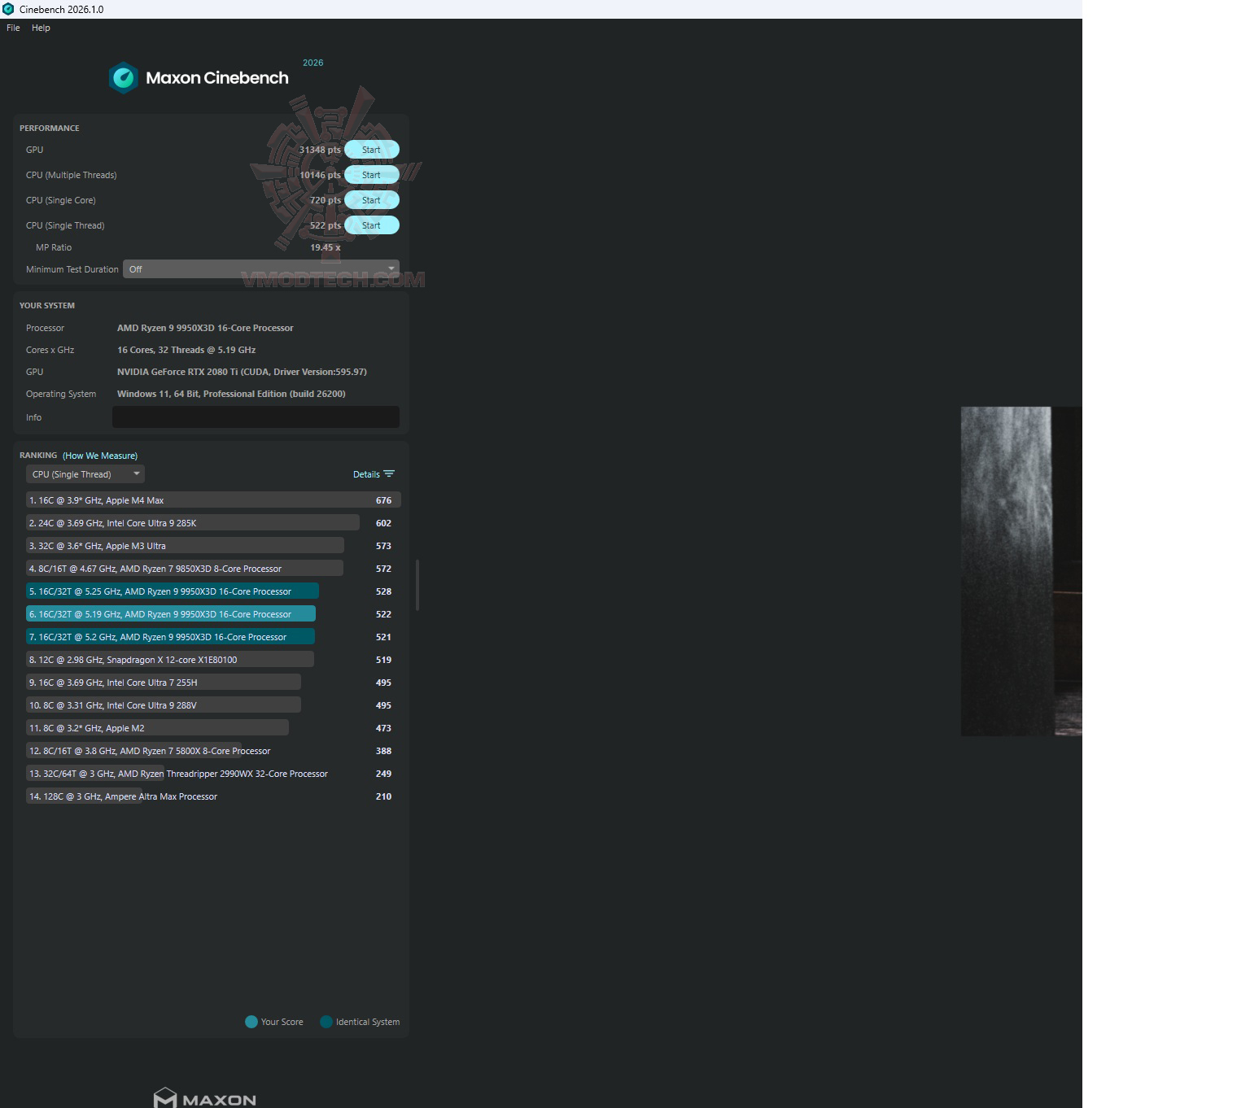The width and height of the screenshot is (1250, 1108).
Task: Select the Ryzen 7 5800X ranking row
Action: [213, 751]
